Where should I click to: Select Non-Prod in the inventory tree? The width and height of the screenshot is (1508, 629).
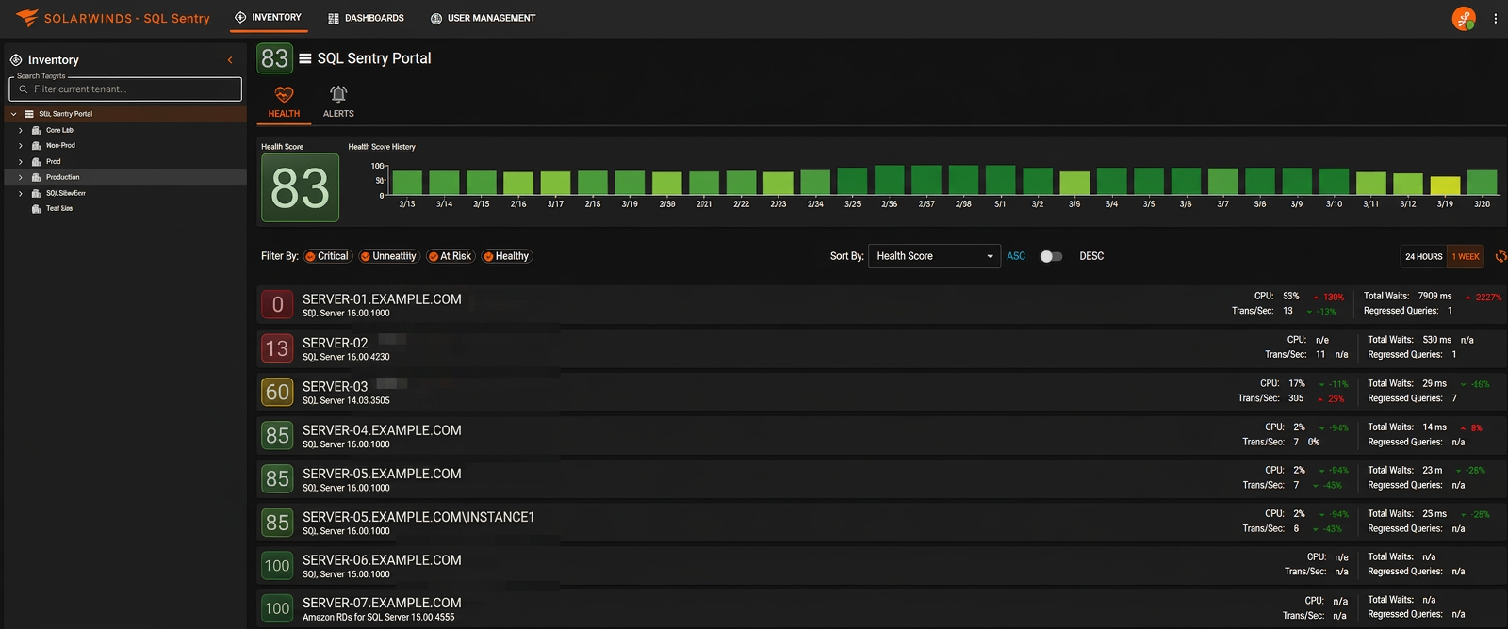click(x=60, y=146)
